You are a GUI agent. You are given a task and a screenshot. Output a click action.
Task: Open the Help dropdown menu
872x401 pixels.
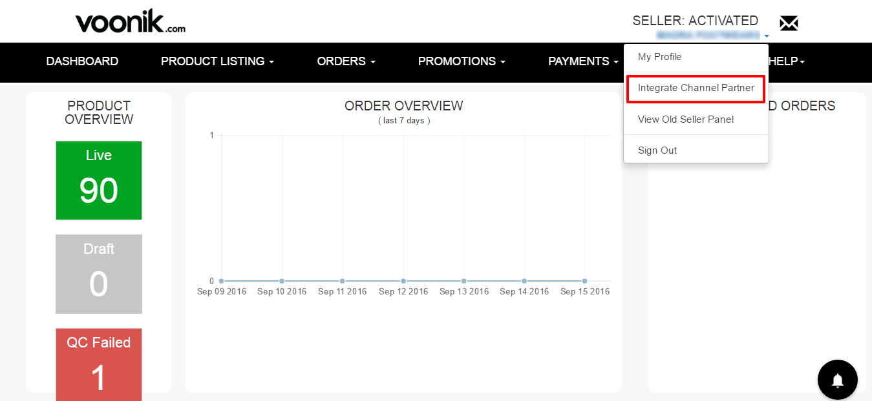point(787,61)
